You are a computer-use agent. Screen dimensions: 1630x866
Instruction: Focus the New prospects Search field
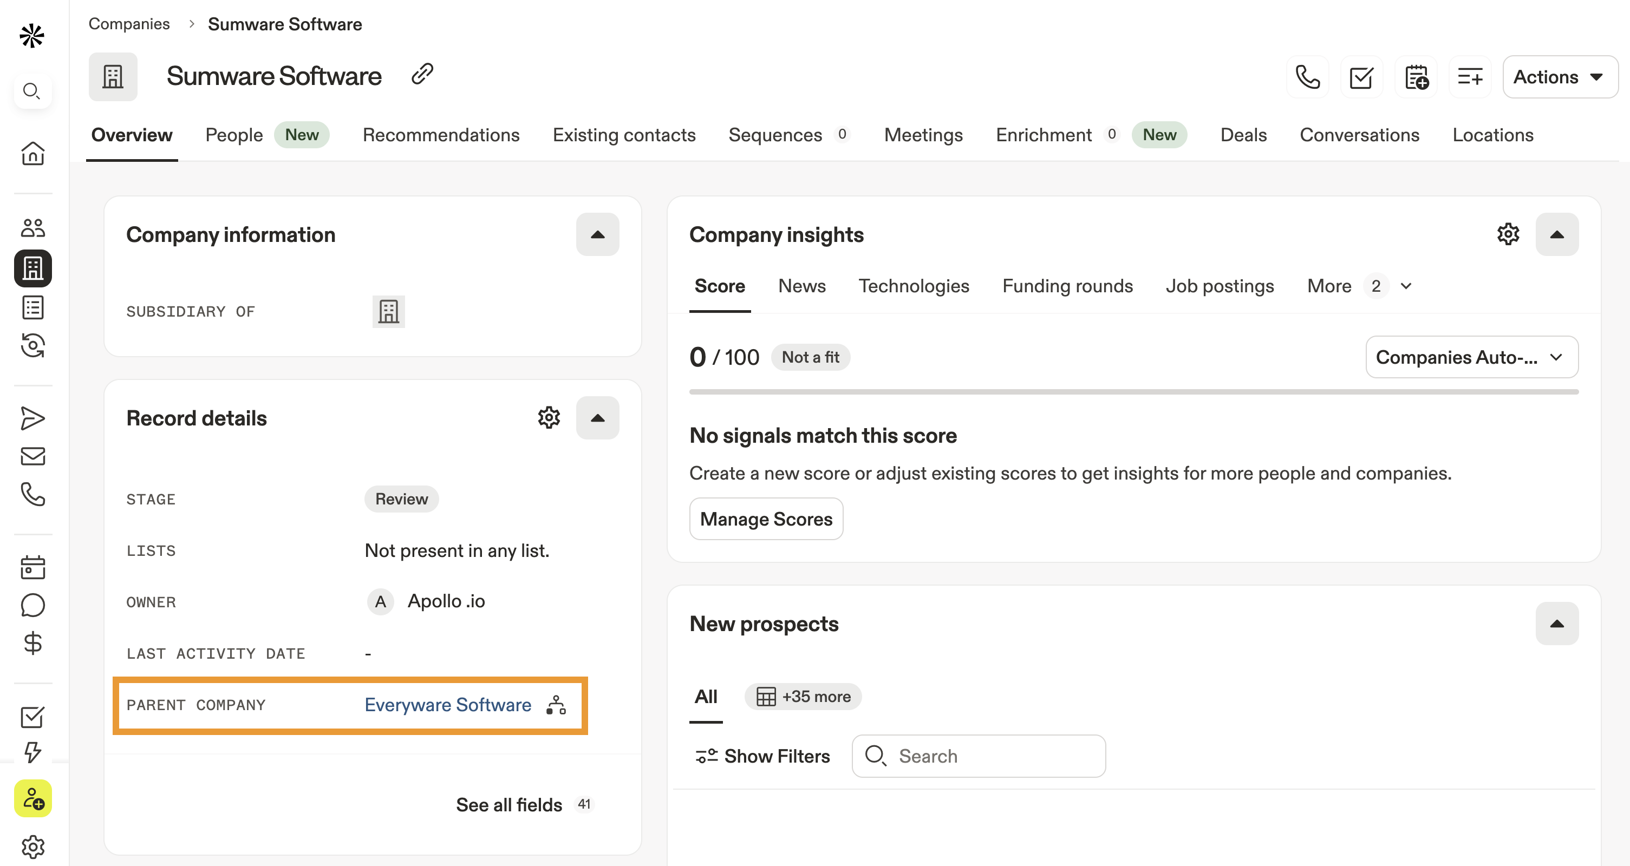[979, 756]
